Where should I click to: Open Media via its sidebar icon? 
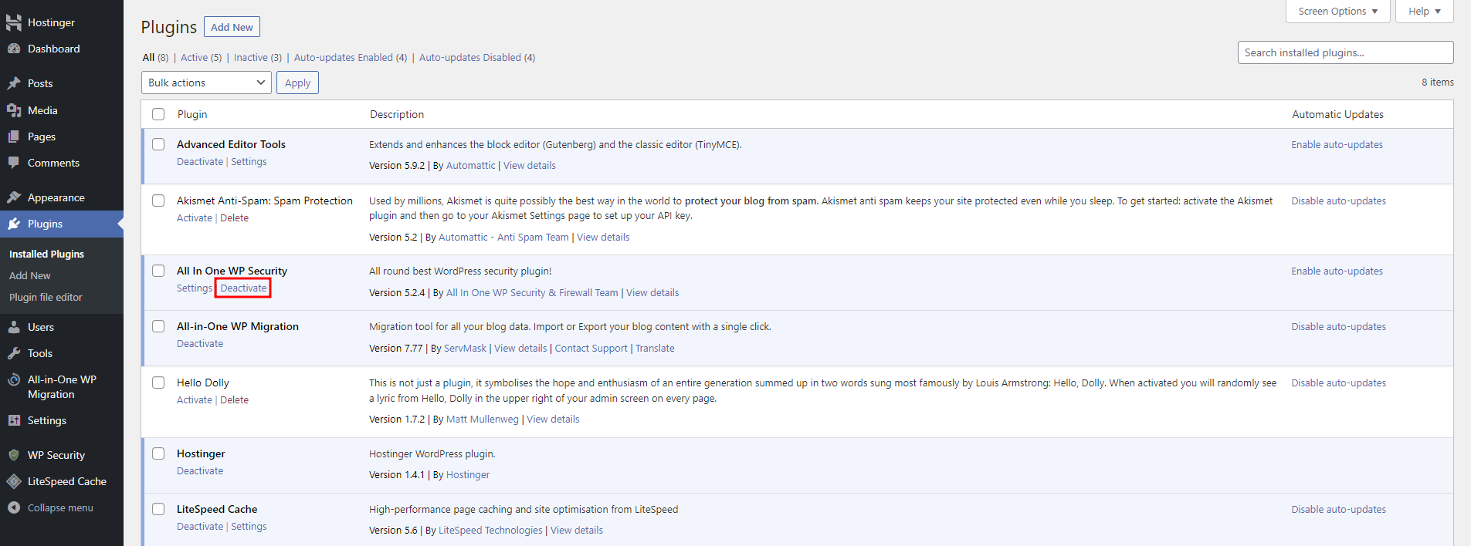[14, 110]
